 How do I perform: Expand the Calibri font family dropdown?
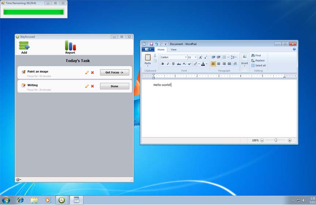[185, 57]
